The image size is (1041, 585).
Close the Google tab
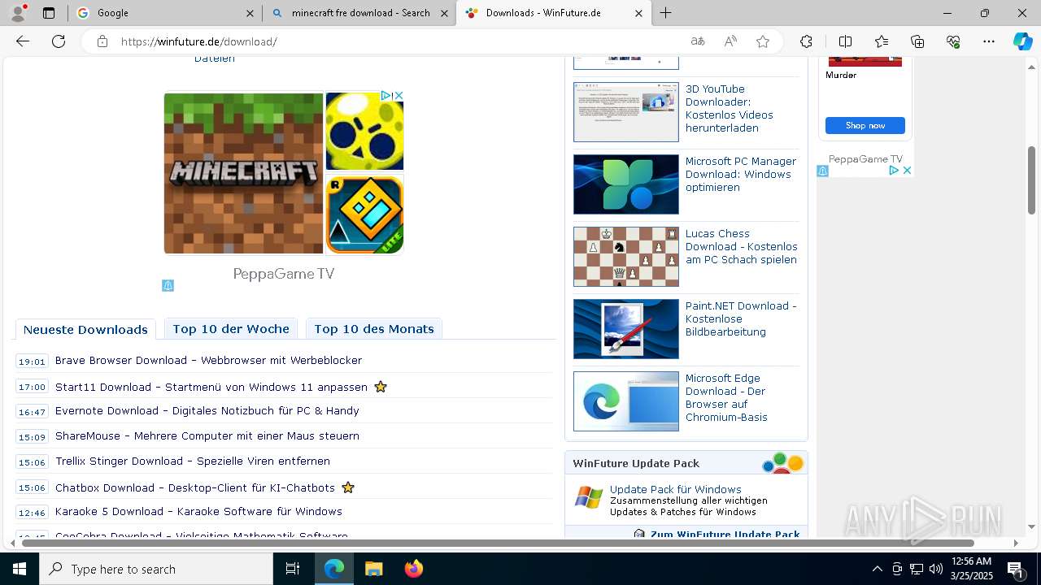click(x=250, y=13)
